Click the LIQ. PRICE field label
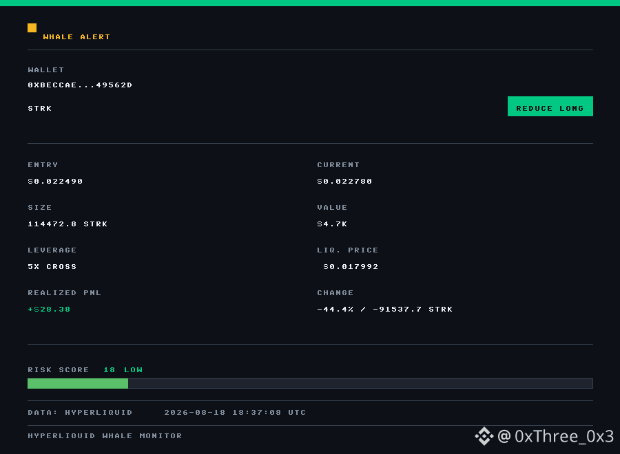This screenshot has width=620, height=454. 348,250
